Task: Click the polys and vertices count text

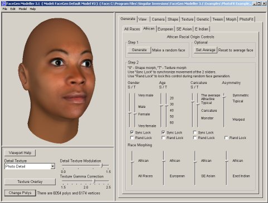Action: (69, 193)
